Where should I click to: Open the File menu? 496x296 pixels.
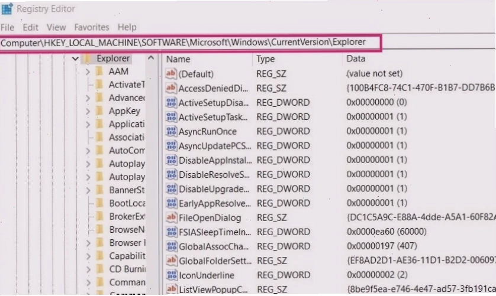pos(7,28)
